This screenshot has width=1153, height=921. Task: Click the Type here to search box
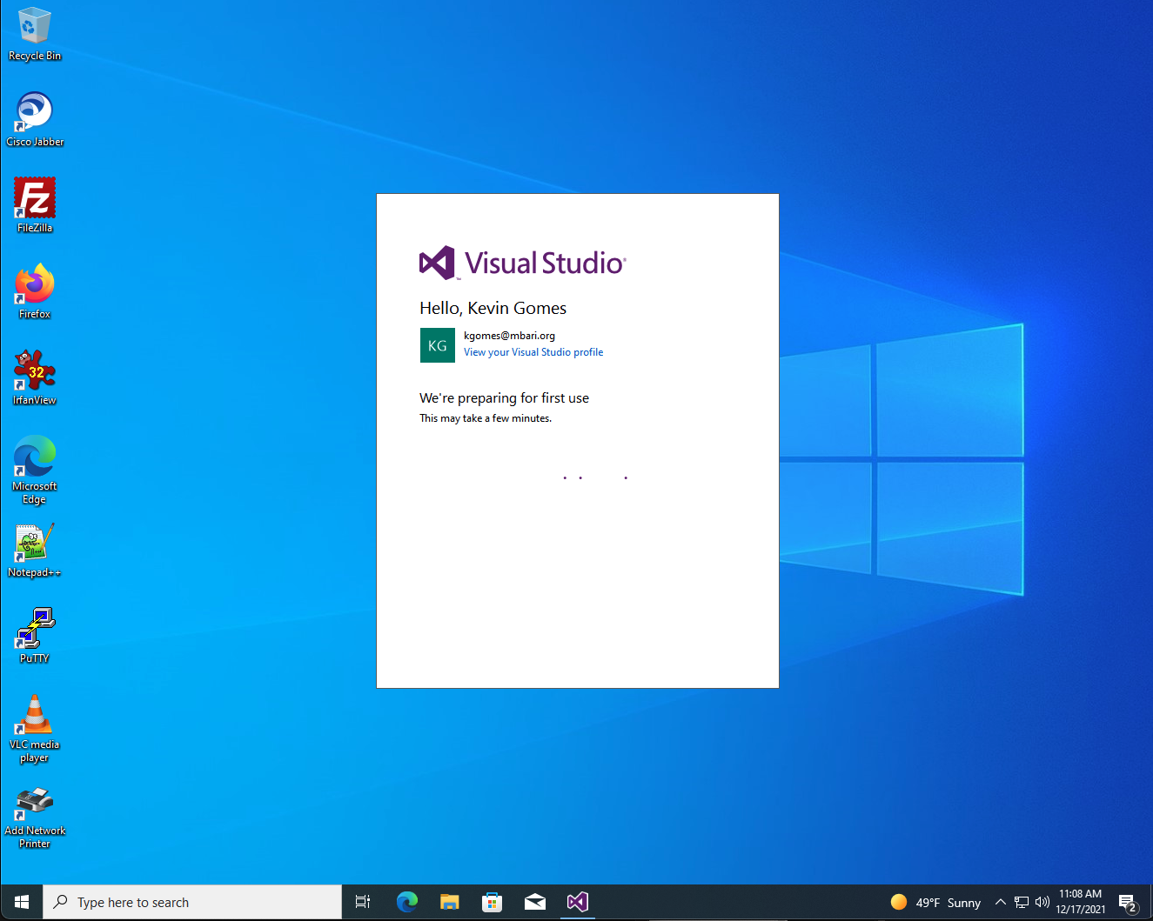coord(192,902)
